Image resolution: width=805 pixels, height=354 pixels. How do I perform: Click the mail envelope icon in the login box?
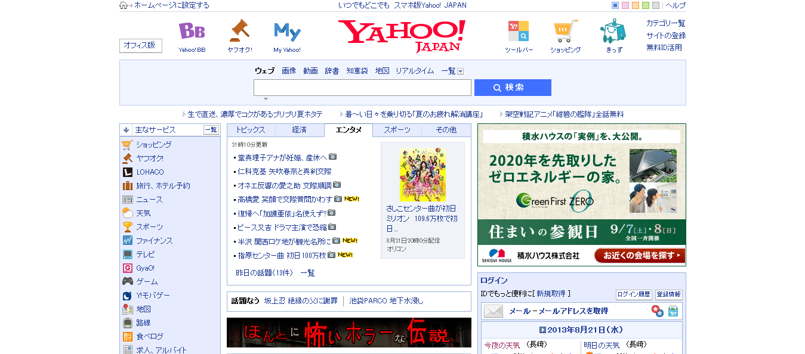coord(494,311)
